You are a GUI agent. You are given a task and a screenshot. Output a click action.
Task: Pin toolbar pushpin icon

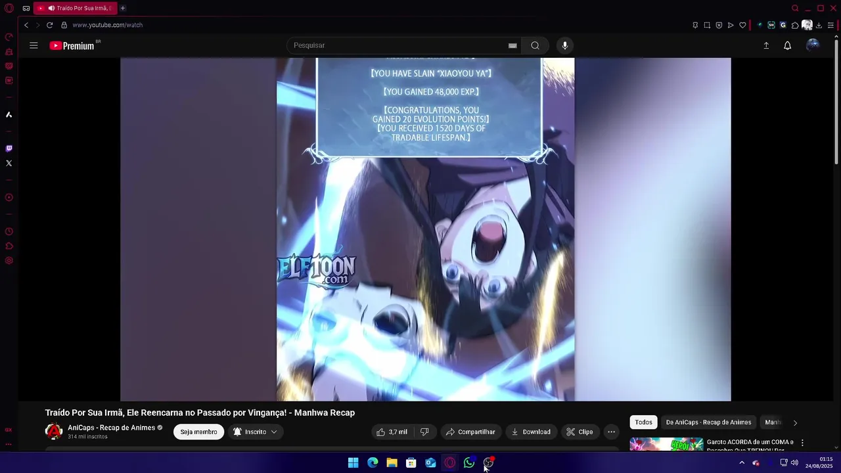pos(695,25)
